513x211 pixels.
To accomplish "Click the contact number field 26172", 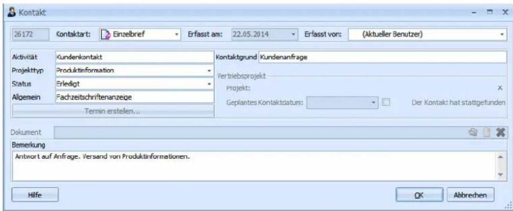I will pos(30,35).
